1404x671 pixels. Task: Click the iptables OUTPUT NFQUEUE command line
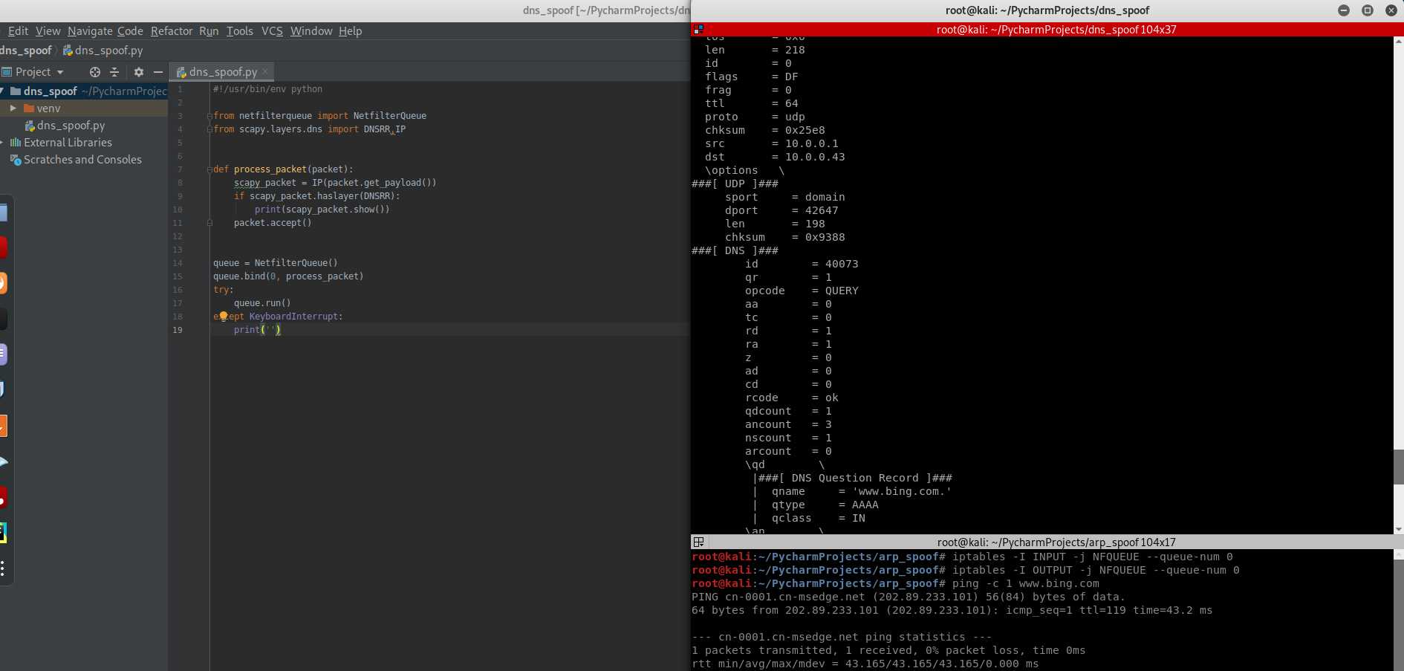point(1096,571)
